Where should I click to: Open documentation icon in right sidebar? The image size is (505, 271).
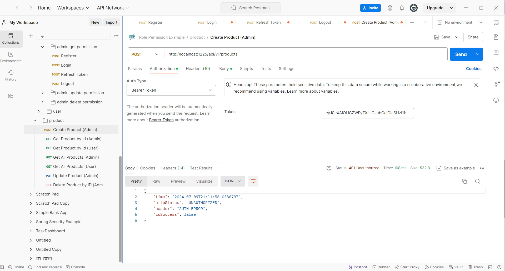pos(496,37)
